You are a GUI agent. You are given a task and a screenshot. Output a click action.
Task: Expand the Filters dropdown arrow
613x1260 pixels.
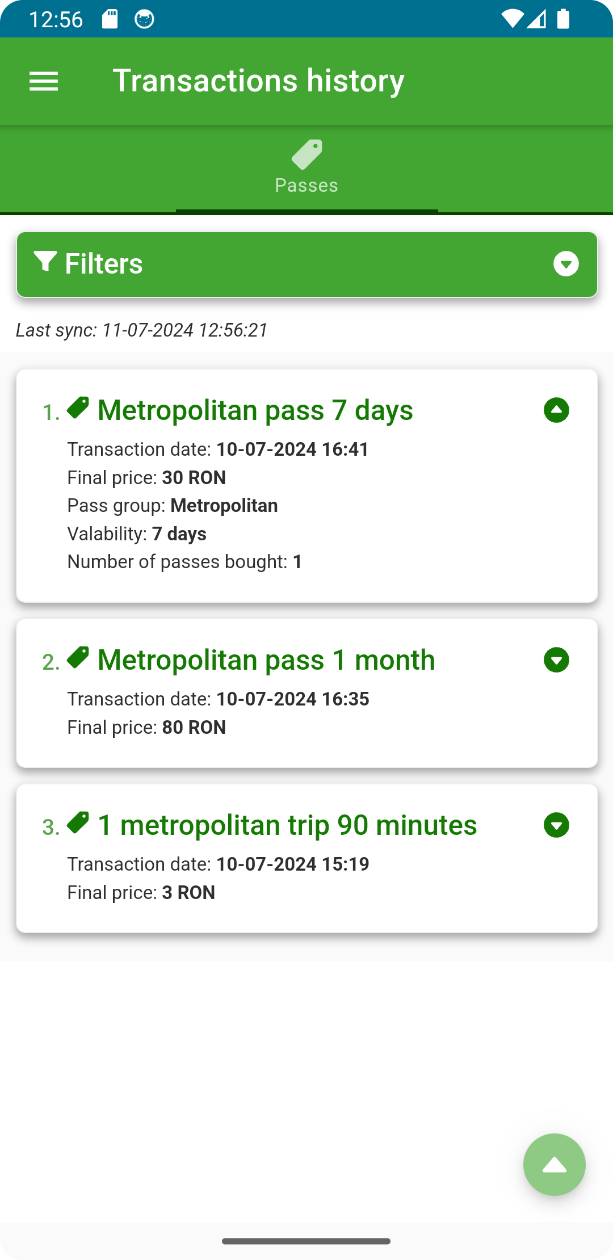[566, 264]
